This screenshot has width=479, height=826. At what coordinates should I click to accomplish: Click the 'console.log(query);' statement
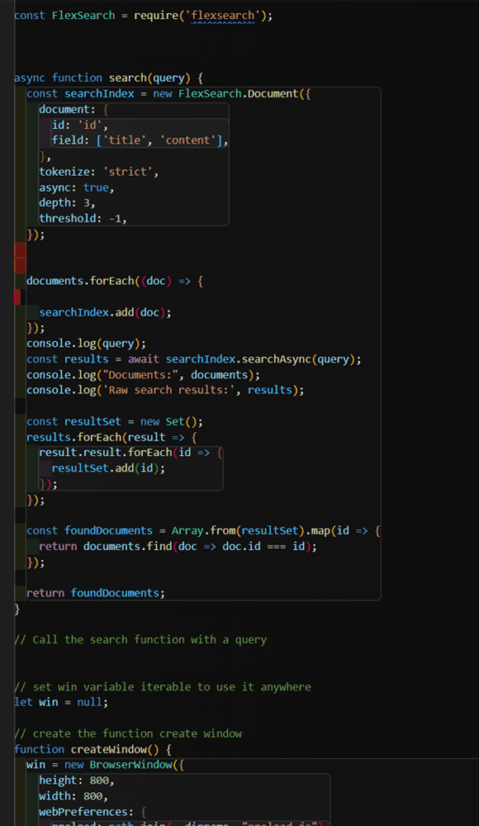point(87,344)
